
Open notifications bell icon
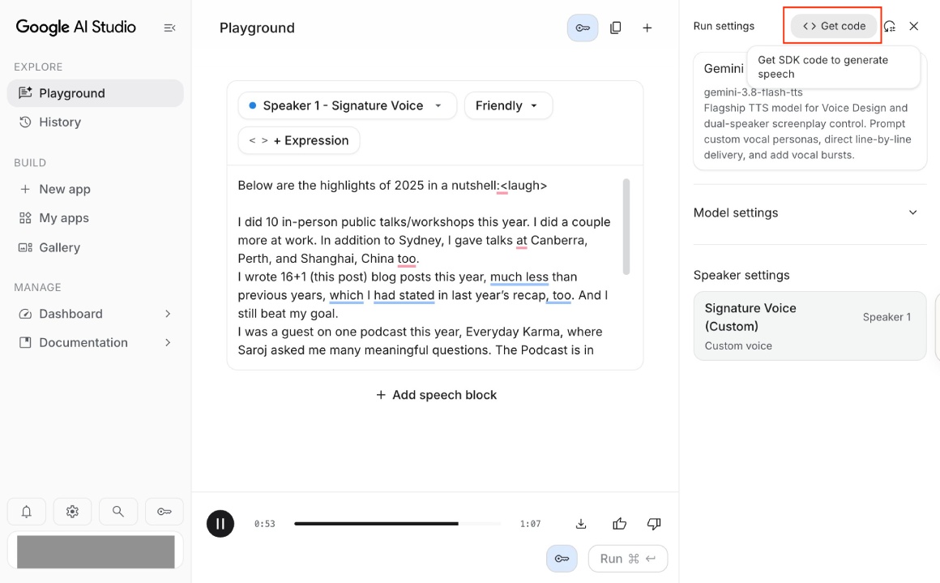click(x=27, y=512)
